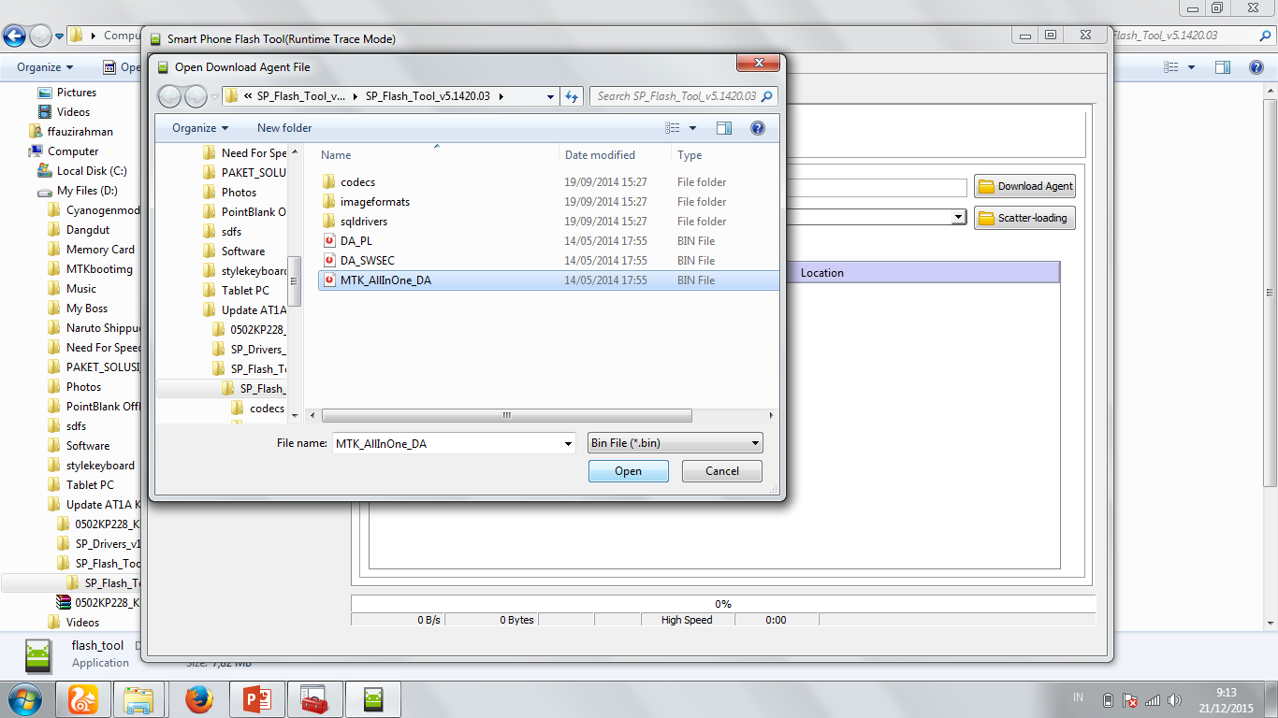The height and width of the screenshot is (718, 1278).
Task: Click the help icon in dialog
Action: coord(758,128)
